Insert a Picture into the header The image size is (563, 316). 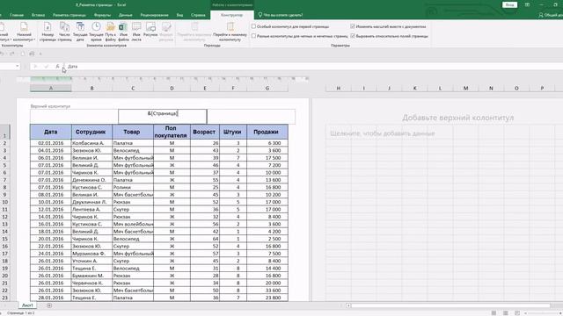tap(150, 32)
